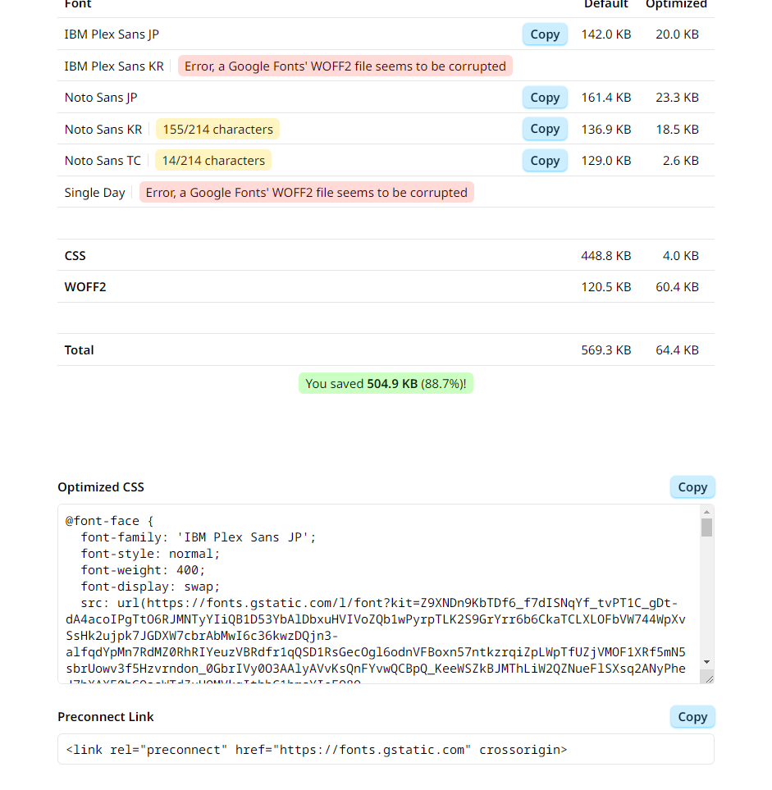Click the 14/214 characters badge

click(x=213, y=161)
